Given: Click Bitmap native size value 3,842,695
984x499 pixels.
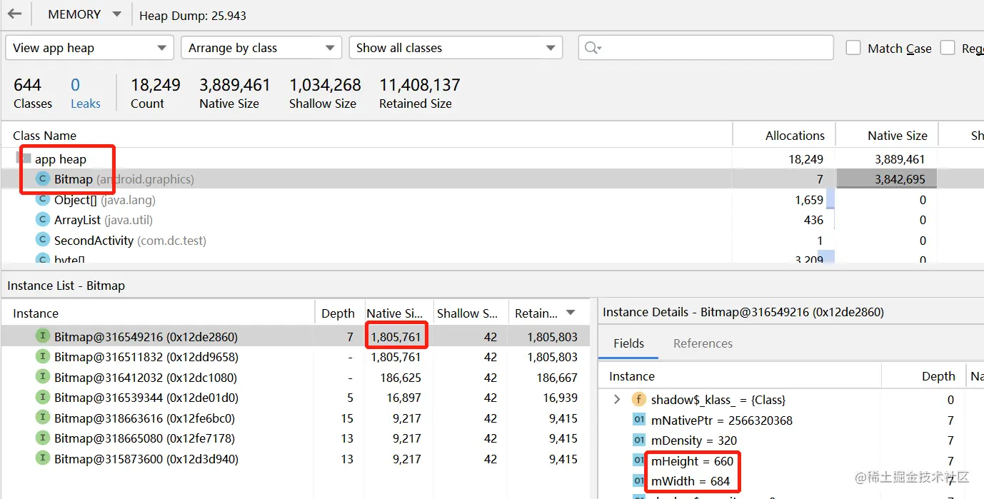Looking at the screenshot, I should 899,179.
